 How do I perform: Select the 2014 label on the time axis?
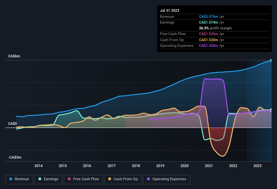(x=38, y=166)
